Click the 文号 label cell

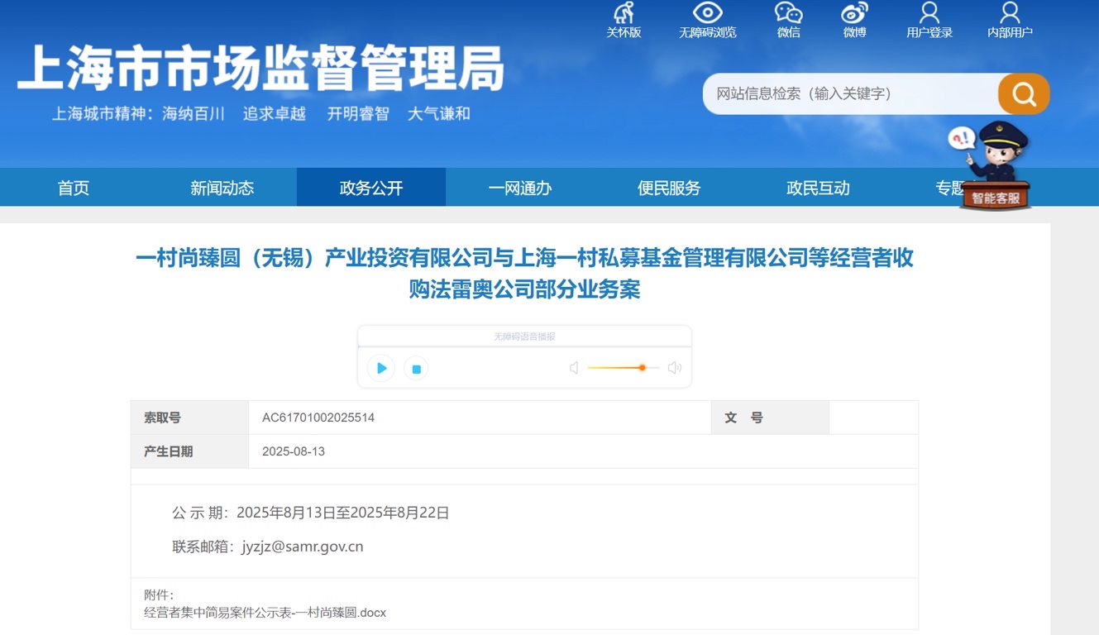pyautogui.click(x=770, y=418)
